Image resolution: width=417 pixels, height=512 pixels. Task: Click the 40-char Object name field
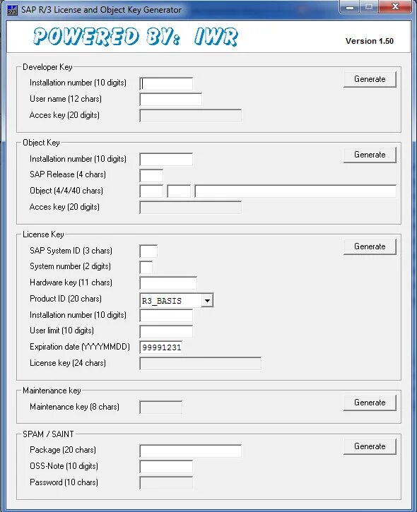tap(295, 191)
